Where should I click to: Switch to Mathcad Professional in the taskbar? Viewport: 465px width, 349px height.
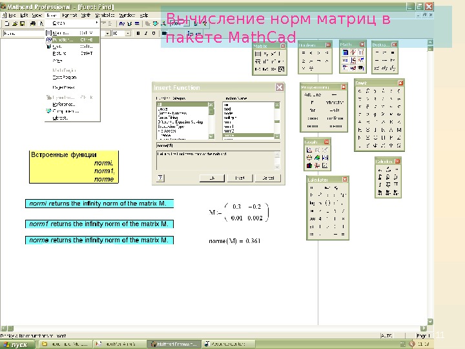click(174, 344)
